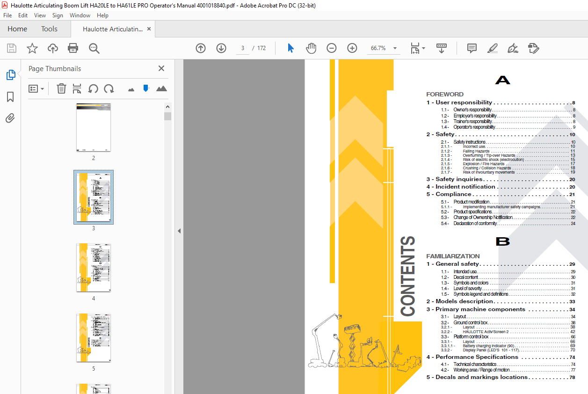
Task: Close the Haulotte document tab
Action: click(x=149, y=29)
